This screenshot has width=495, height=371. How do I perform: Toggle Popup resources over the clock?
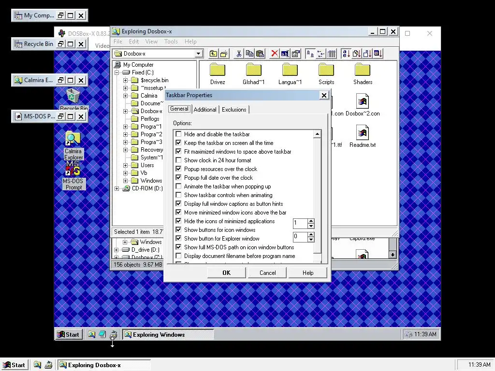click(x=179, y=169)
